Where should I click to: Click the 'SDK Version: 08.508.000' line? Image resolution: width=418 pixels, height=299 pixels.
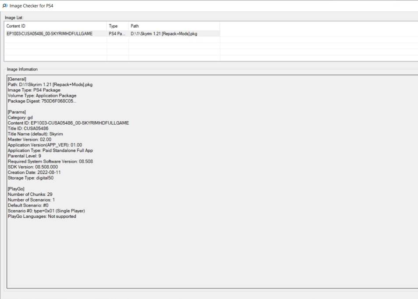(x=33, y=167)
